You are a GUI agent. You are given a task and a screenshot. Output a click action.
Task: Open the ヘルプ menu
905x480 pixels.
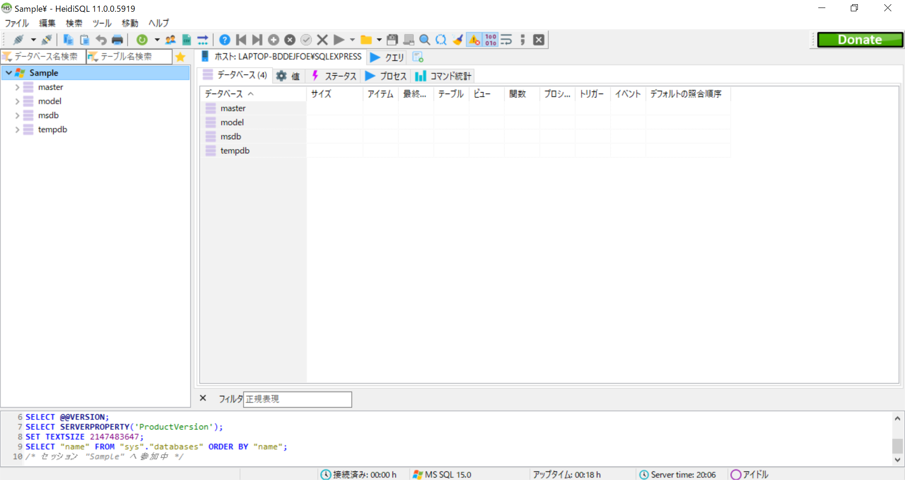click(159, 23)
